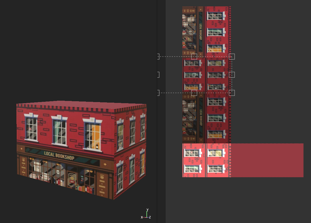Select the top-right corner slice handle
Viewport: 311px width, 223px height.
pos(232,56)
